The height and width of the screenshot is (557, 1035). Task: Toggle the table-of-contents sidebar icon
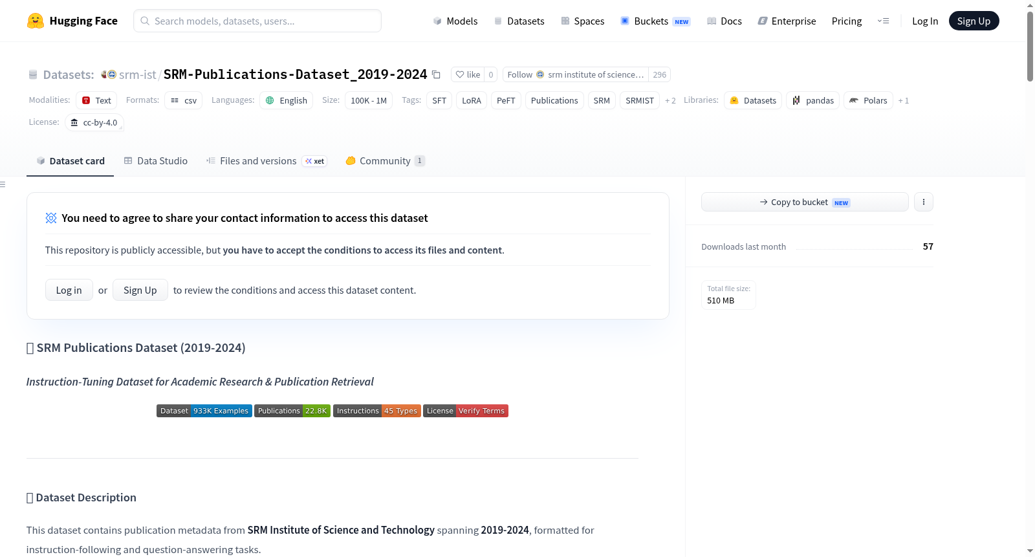3,184
